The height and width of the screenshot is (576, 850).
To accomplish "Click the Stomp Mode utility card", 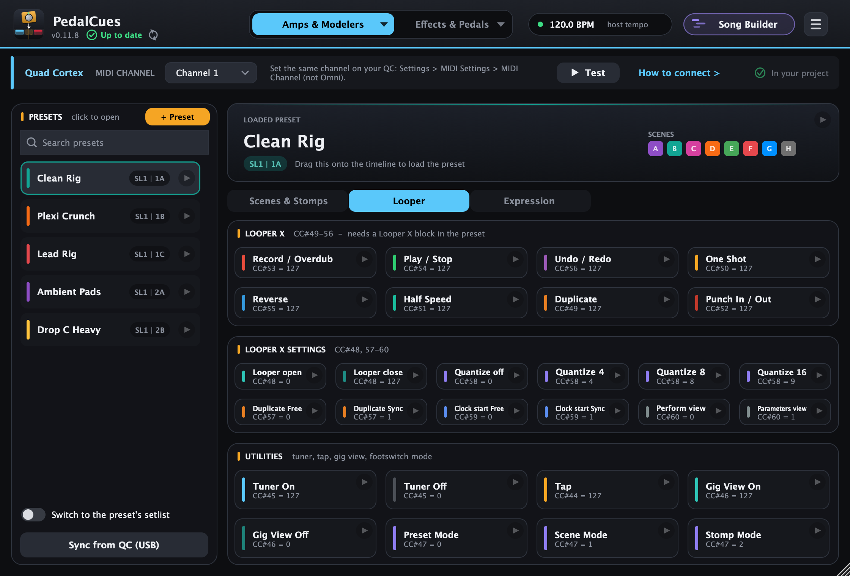I will click(758, 538).
